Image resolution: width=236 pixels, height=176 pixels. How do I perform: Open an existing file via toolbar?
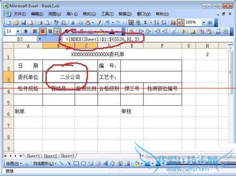click(x=16, y=23)
